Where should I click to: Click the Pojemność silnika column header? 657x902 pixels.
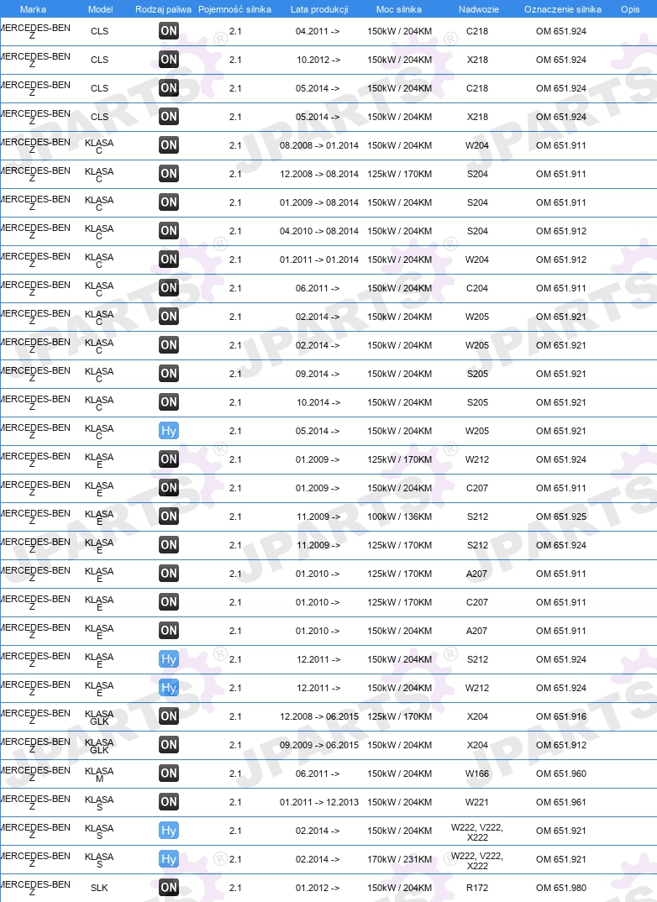(234, 9)
